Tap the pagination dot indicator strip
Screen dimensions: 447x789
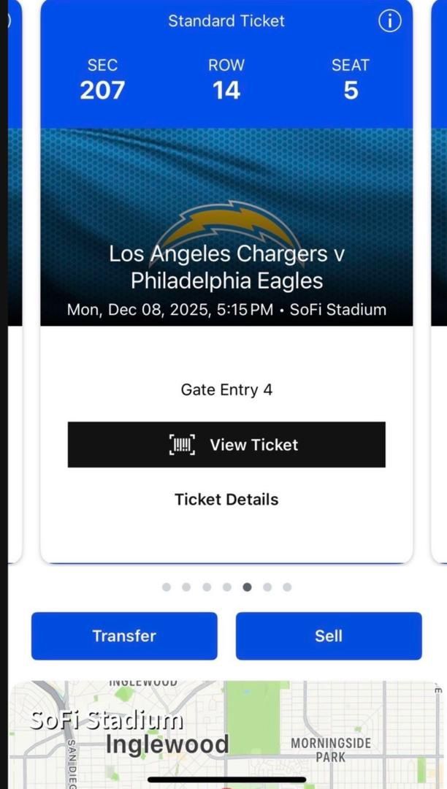tap(226, 587)
